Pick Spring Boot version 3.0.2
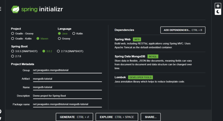This screenshot has width=223, height=121. click(47, 51)
